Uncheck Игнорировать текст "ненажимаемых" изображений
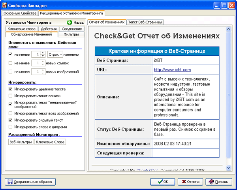The width and height of the screenshot is (237, 190). pos(10,104)
